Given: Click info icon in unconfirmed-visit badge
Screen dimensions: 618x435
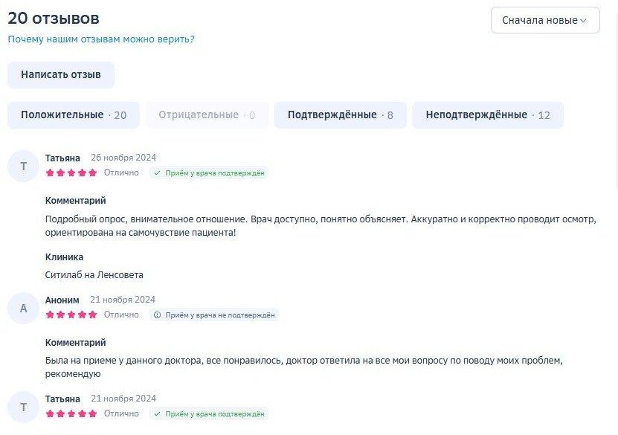Looking at the screenshot, I should [157, 315].
